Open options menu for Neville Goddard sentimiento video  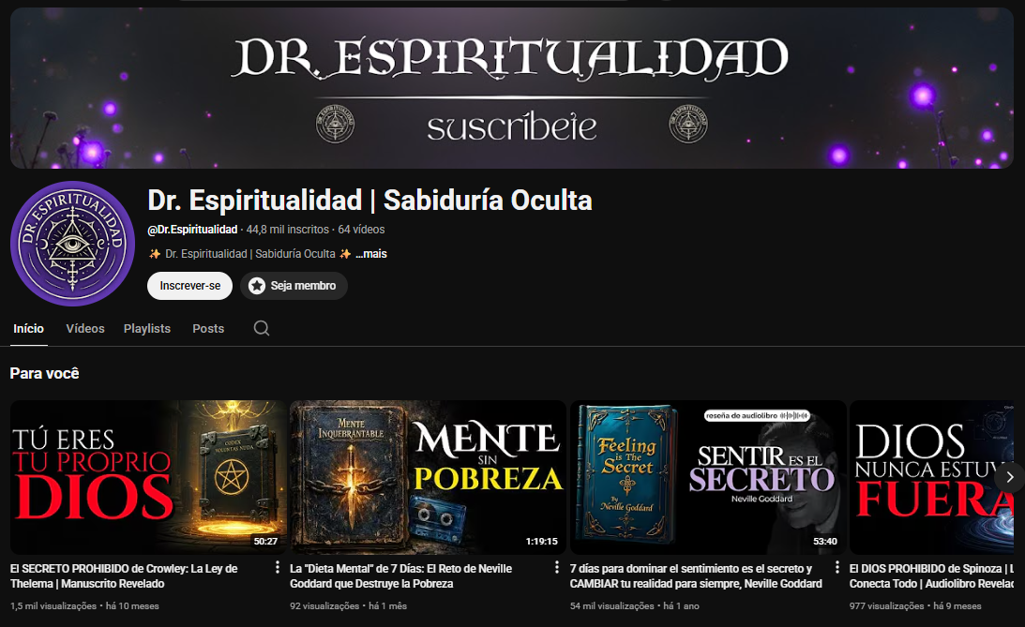click(x=837, y=567)
